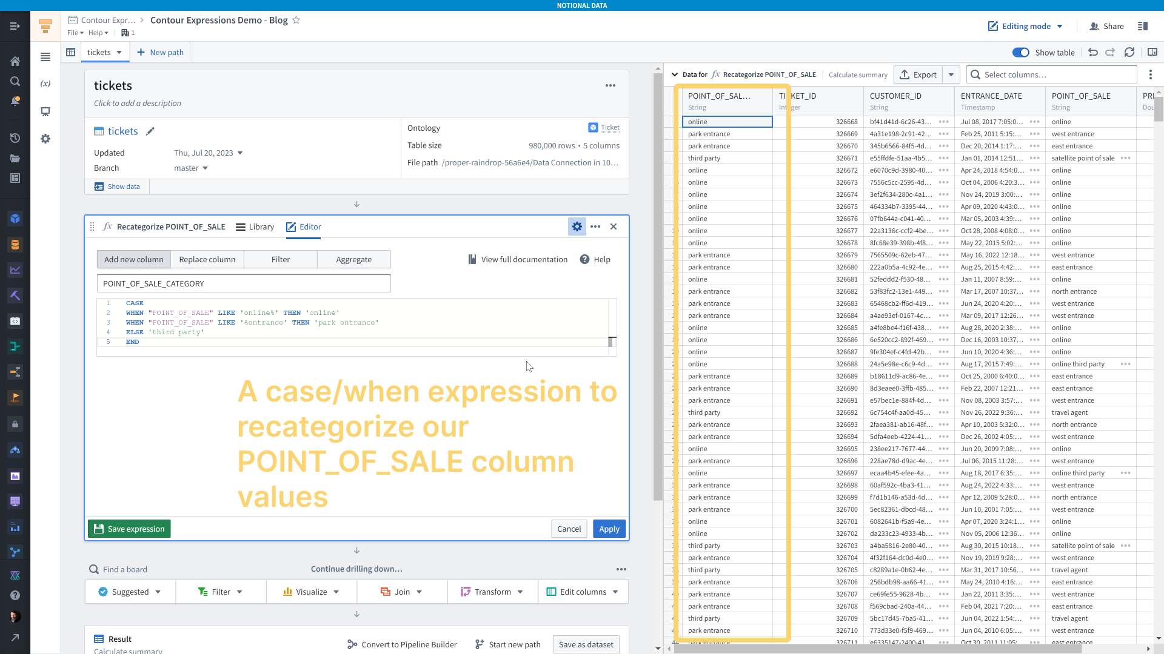Select Add new column mode
Image resolution: width=1164 pixels, height=654 pixels.
[x=134, y=259]
